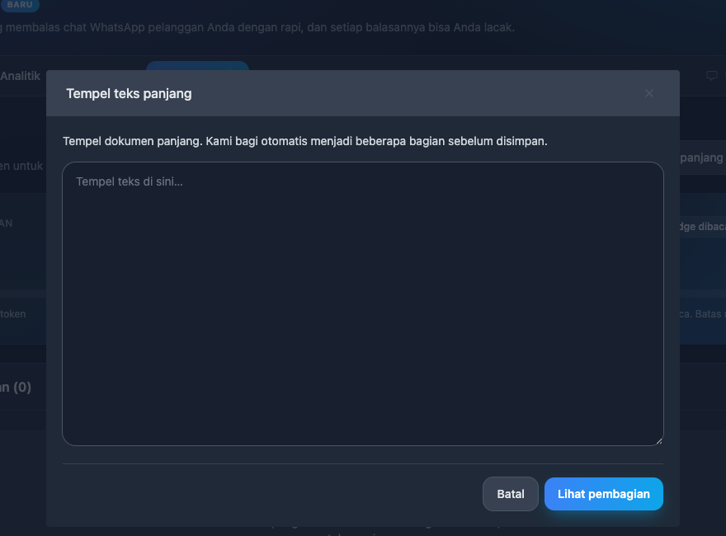Viewport: 726px width, 536px height.
Task: Close the Tempel teks panjang dialog
Action: 649,93
